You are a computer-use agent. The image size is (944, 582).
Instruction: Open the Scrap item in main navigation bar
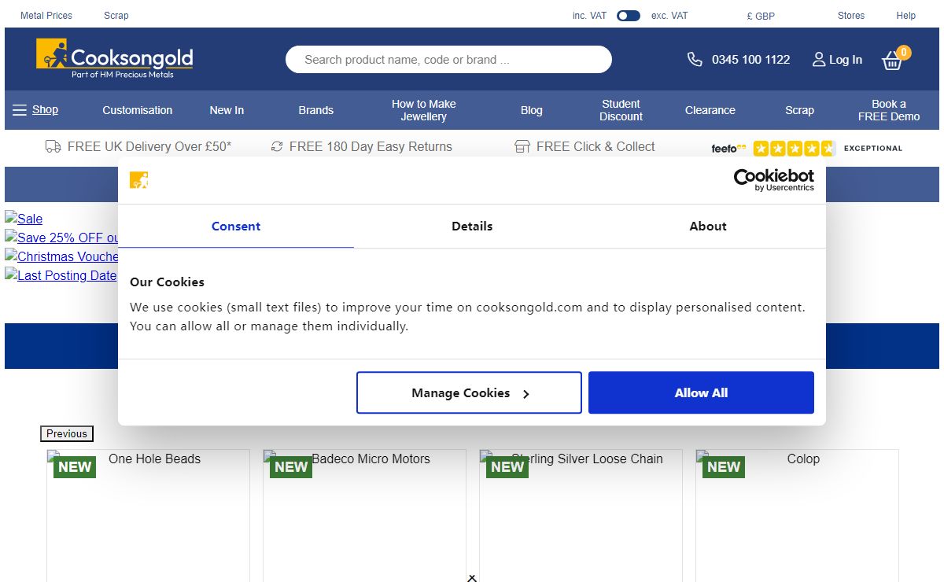pyautogui.click(x=799, y=110)
